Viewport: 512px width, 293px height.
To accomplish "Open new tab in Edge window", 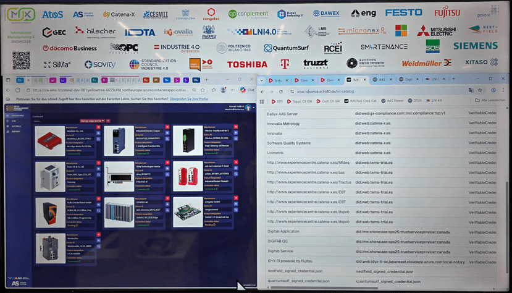I will 206,80.
